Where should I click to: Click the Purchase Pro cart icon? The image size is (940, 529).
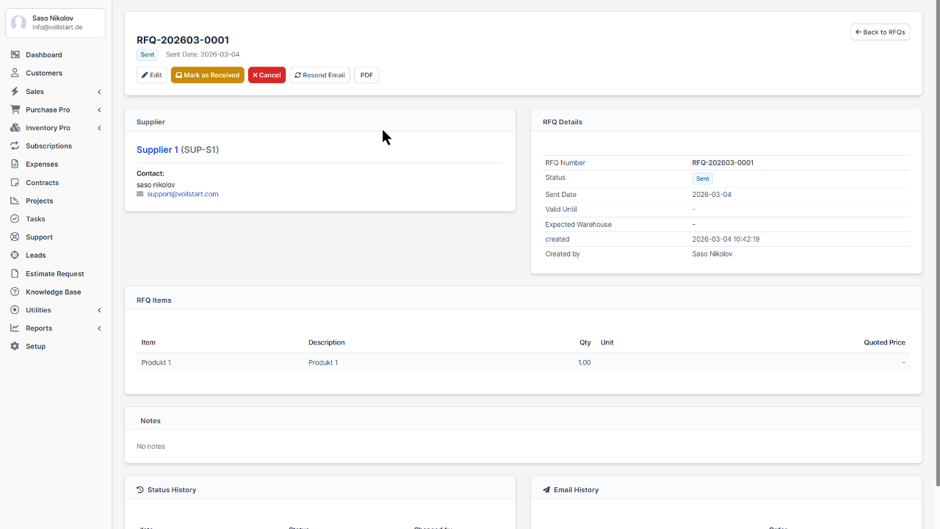[15, 109]
